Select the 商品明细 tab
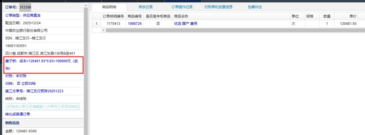Viewport: 365px width, 135px height. coord(109,7)
